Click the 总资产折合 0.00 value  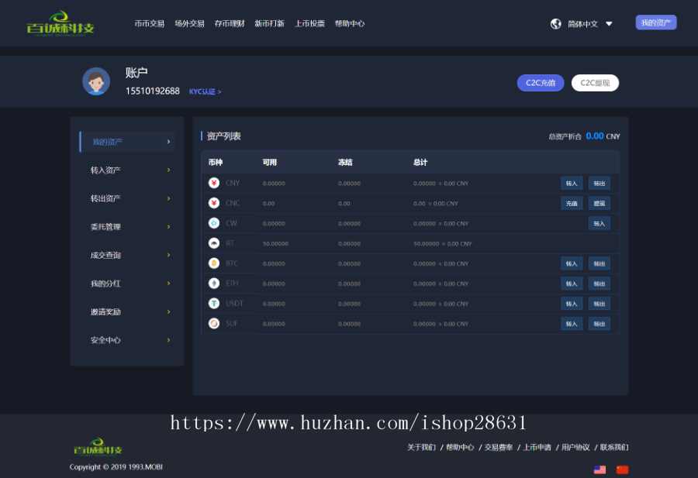pos(595,136)
